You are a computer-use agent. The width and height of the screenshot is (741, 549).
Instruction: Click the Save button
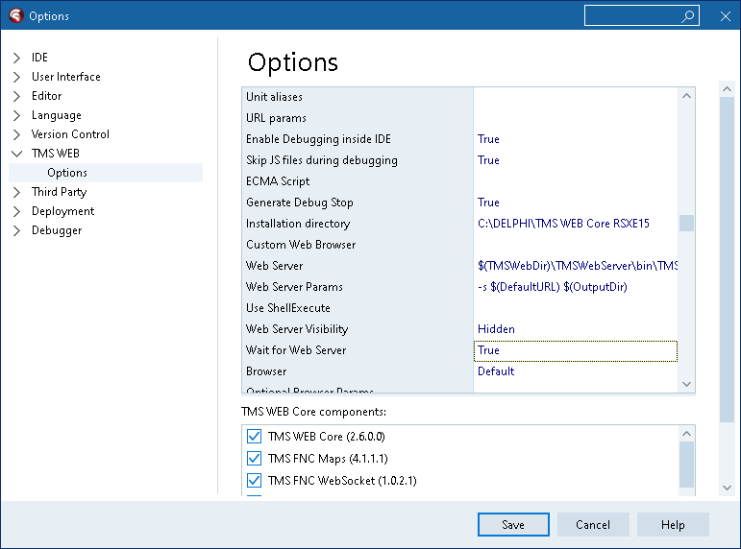pos(513,524)
